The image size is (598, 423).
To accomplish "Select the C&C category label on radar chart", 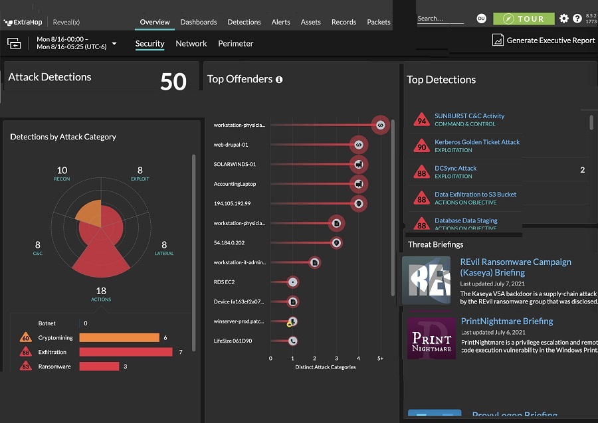I will pos(37,248).
